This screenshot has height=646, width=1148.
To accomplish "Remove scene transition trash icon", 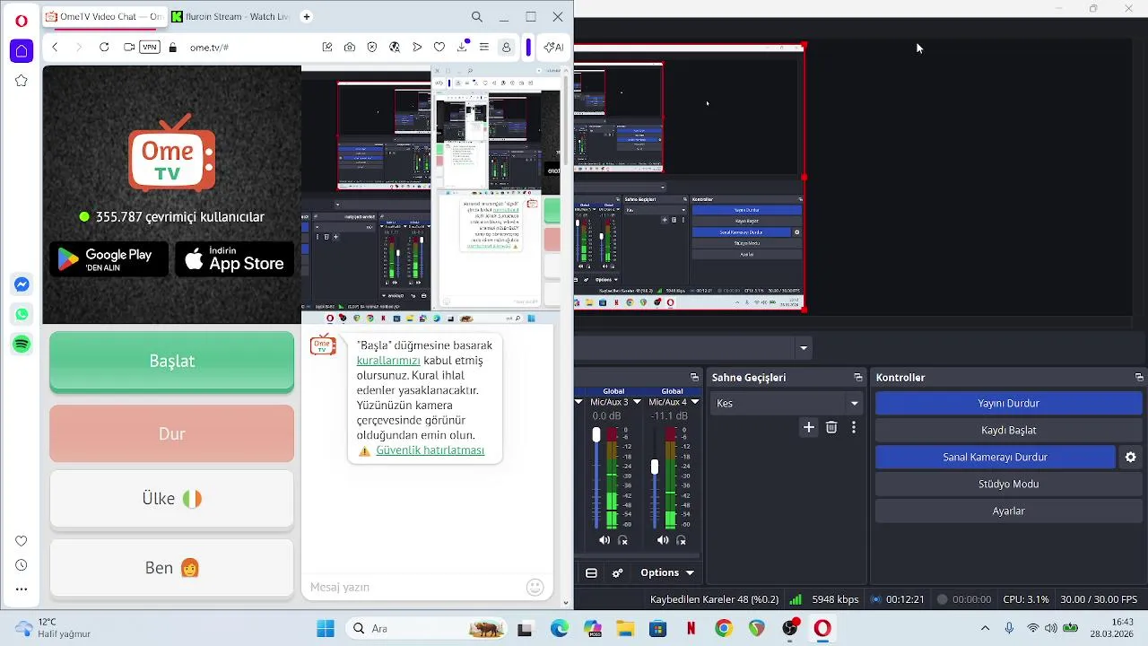I will pyautogui.click(x=831, y=428).
